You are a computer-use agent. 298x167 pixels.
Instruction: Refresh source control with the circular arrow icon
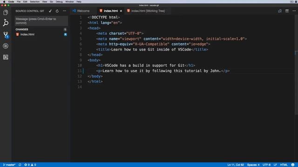[x=57, y=11]
